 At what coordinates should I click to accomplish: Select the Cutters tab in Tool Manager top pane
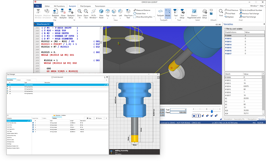pos(19,80)
